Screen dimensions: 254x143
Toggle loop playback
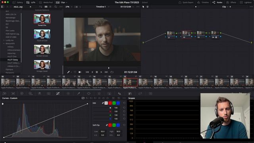[x=112, y=72]
